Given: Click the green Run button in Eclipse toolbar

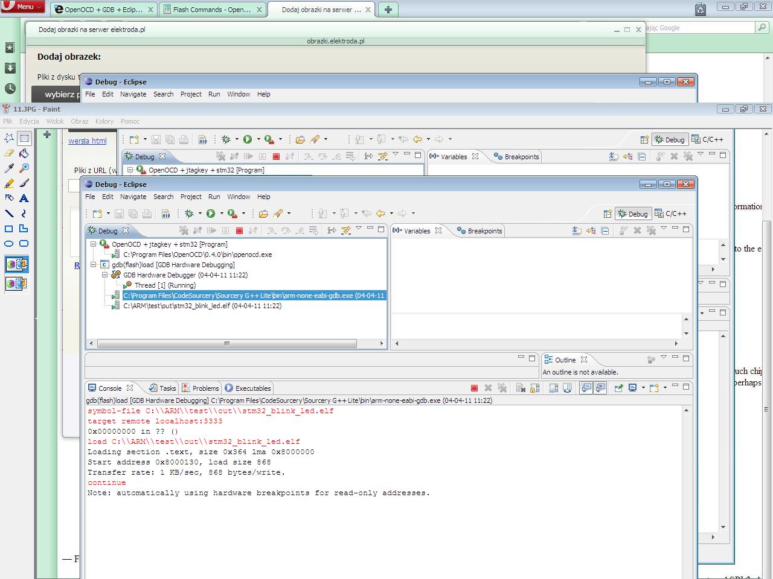Looking at the screenshot, I should point(211,214).
